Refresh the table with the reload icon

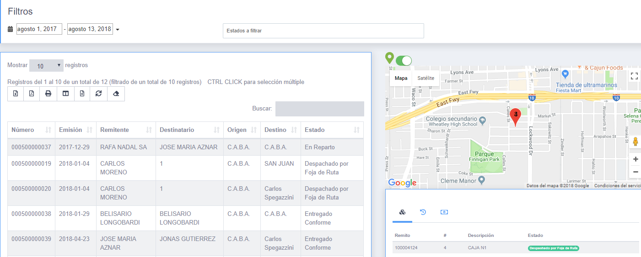point(98,94)
